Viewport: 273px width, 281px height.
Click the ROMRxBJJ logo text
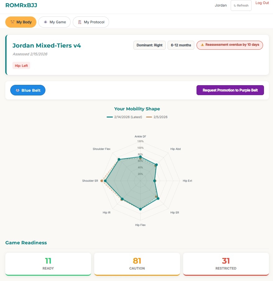click(21, 5)
